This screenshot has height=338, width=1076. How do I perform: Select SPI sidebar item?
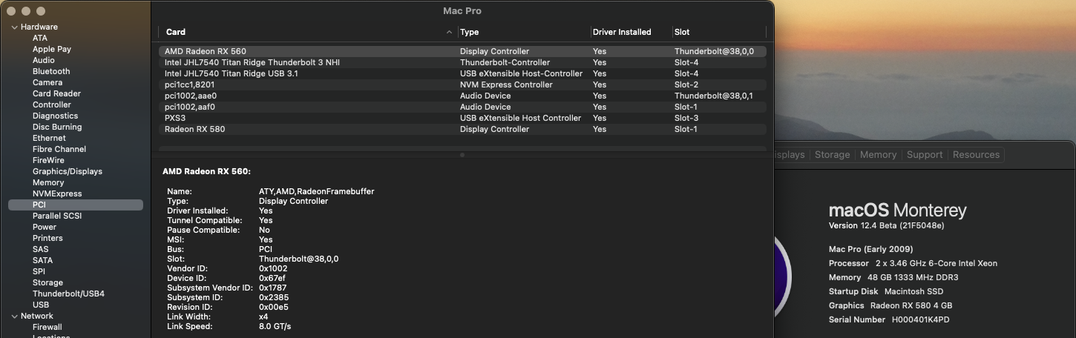tap(39, 271)
